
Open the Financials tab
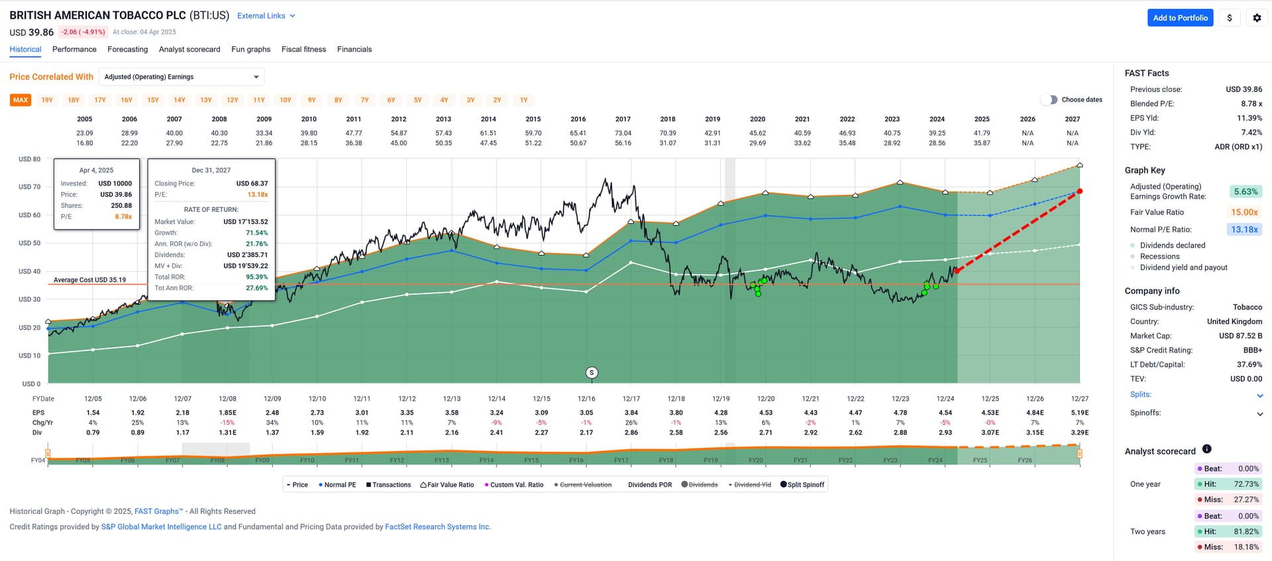click(354, 49)
